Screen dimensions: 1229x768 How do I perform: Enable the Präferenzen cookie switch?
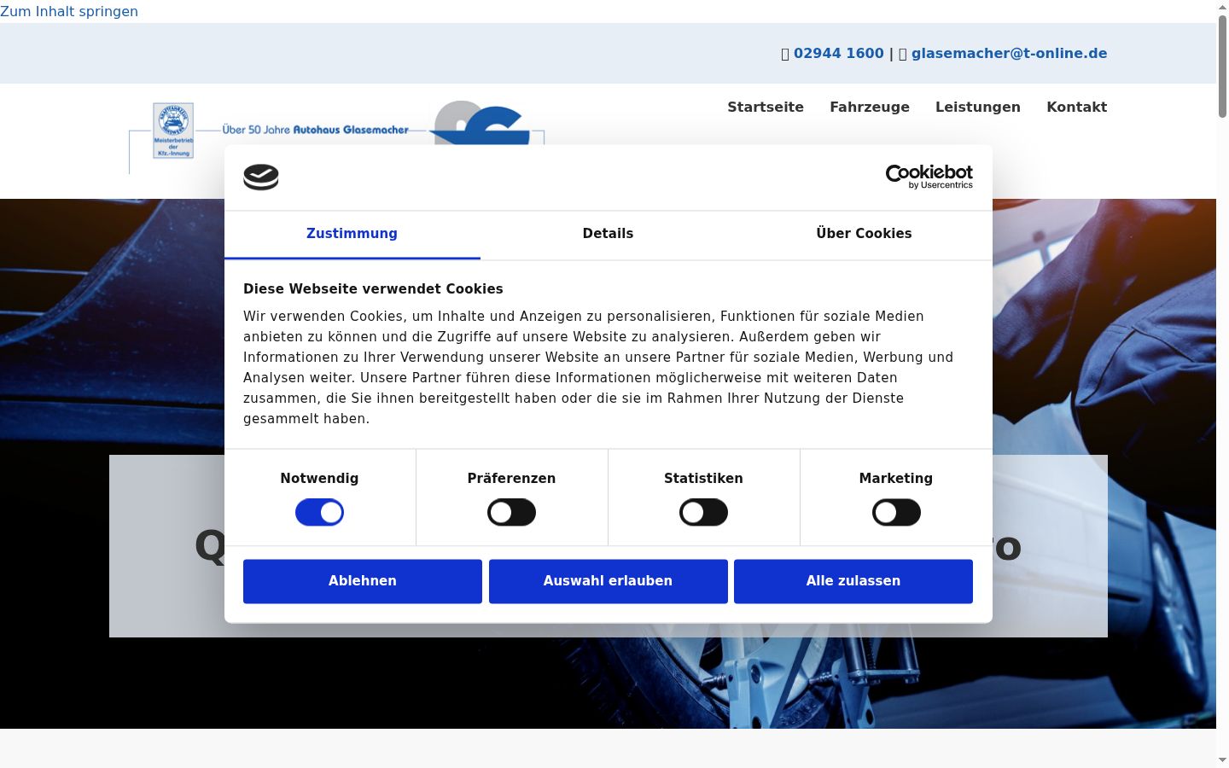pyautogui.click(x=511, y=513)
